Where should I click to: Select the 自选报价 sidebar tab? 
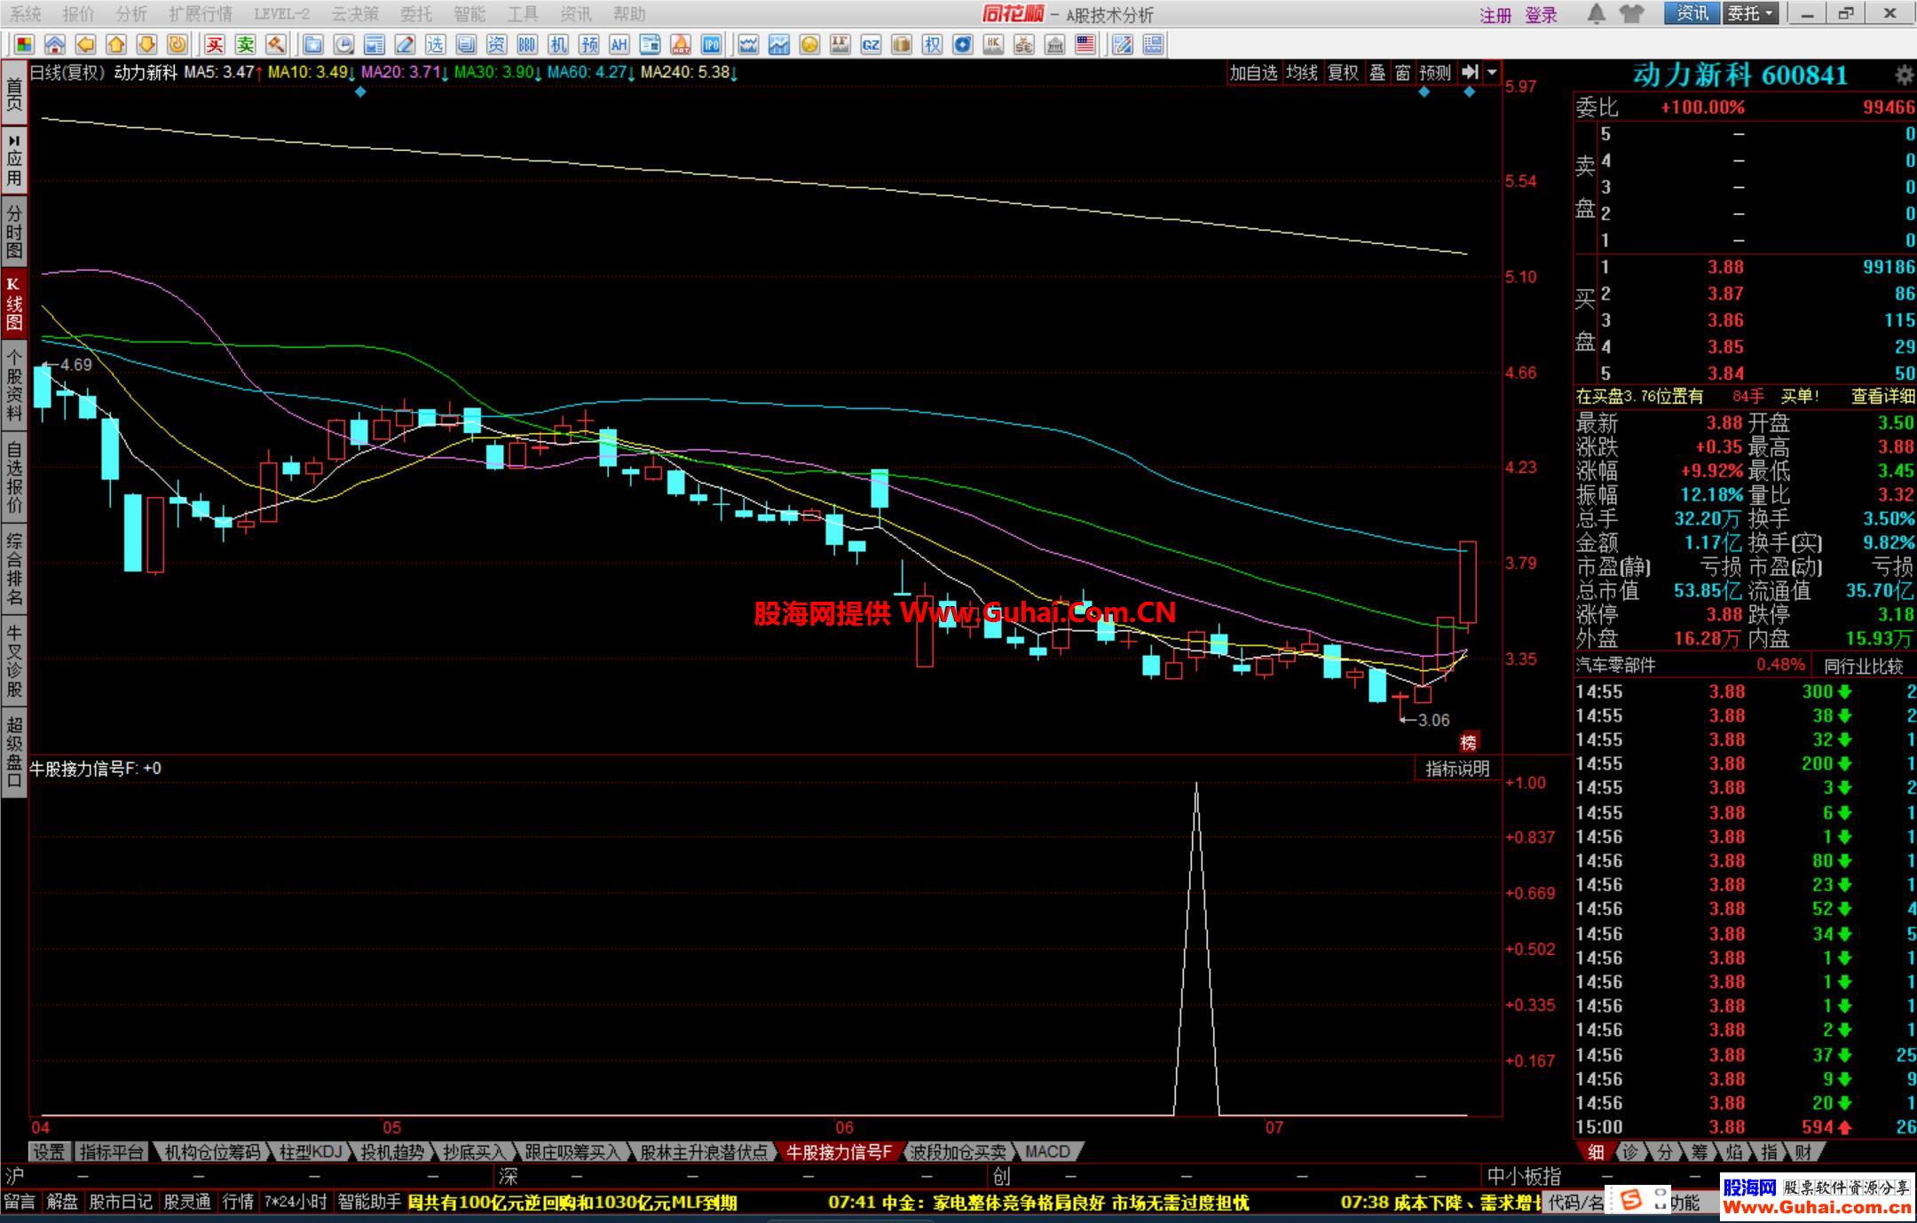pyautogui.click(x=14, y=477)
